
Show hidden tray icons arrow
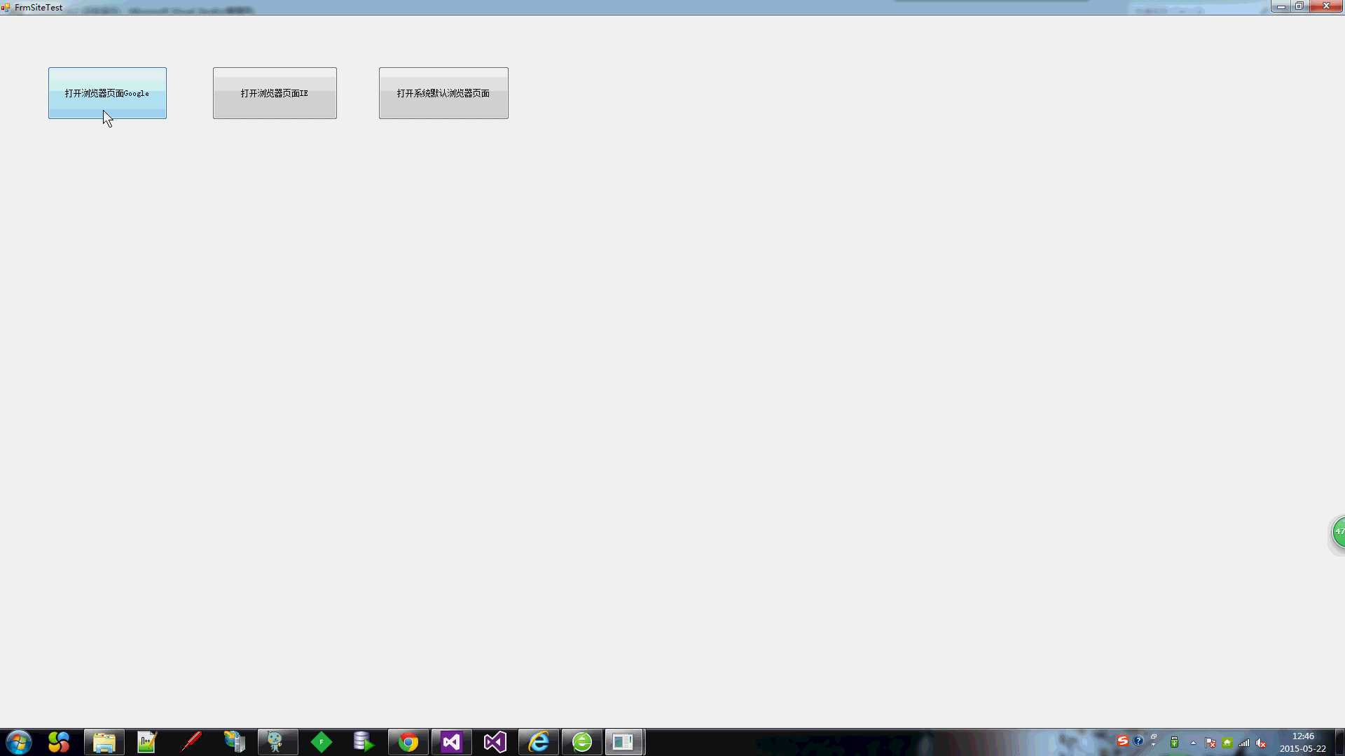[1193, 743]
